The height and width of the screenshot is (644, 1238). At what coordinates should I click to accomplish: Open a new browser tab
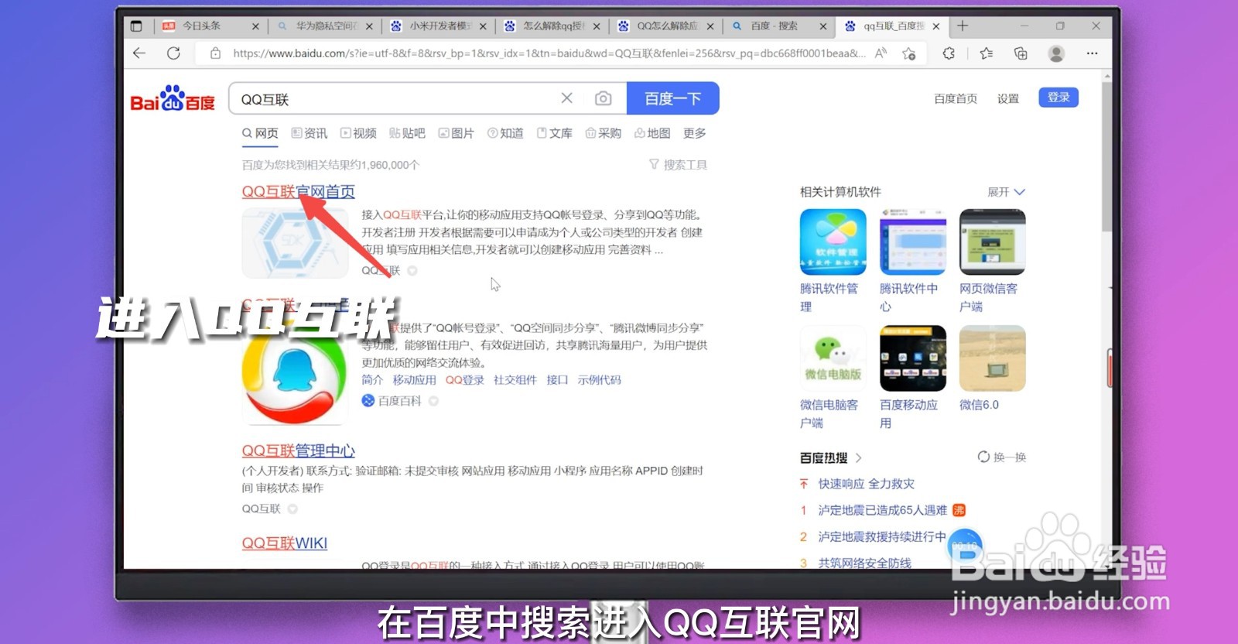click(x=963, y=26)
